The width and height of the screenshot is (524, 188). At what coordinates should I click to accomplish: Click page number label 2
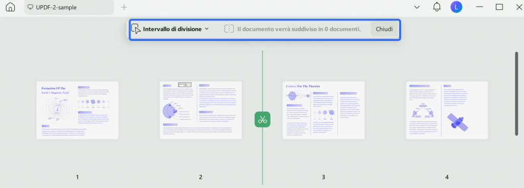tap(201, 177)
